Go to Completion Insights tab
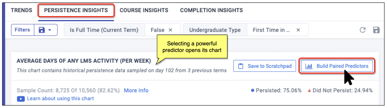The height and width of the screenshot is (108, 387). (212, 10)
